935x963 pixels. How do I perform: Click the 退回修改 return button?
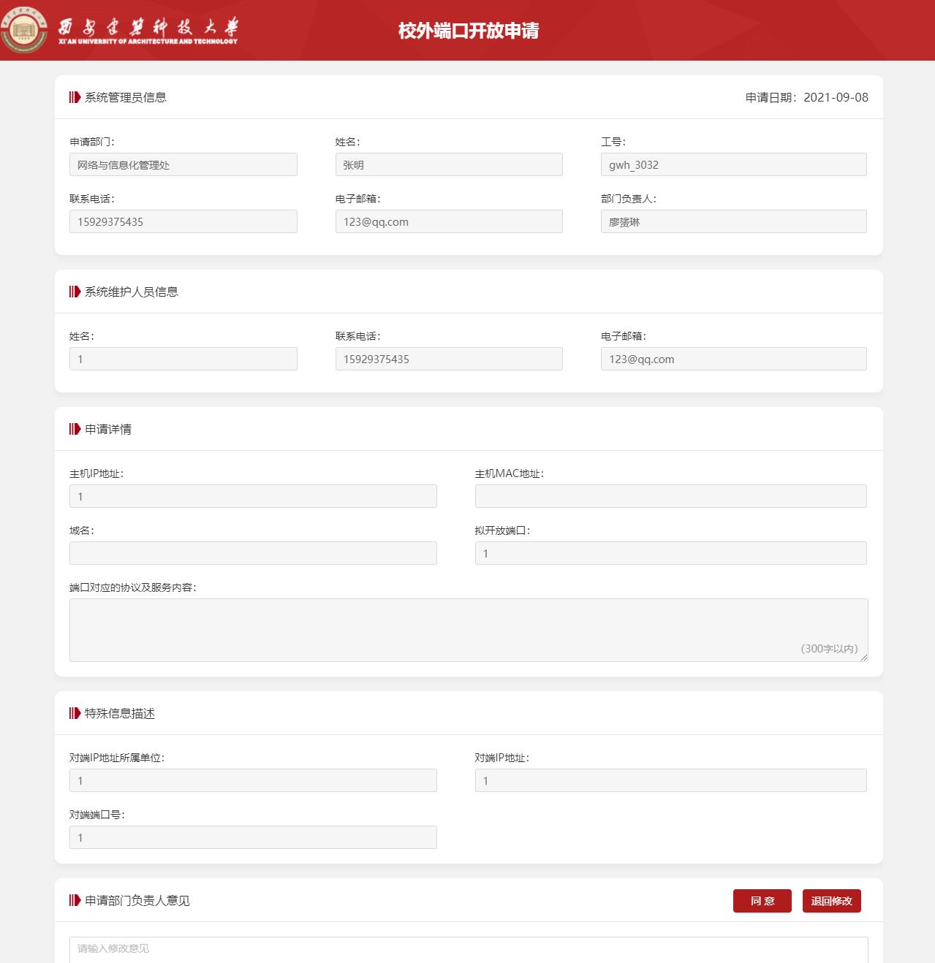pyautogui.click(x=832, y=901)
